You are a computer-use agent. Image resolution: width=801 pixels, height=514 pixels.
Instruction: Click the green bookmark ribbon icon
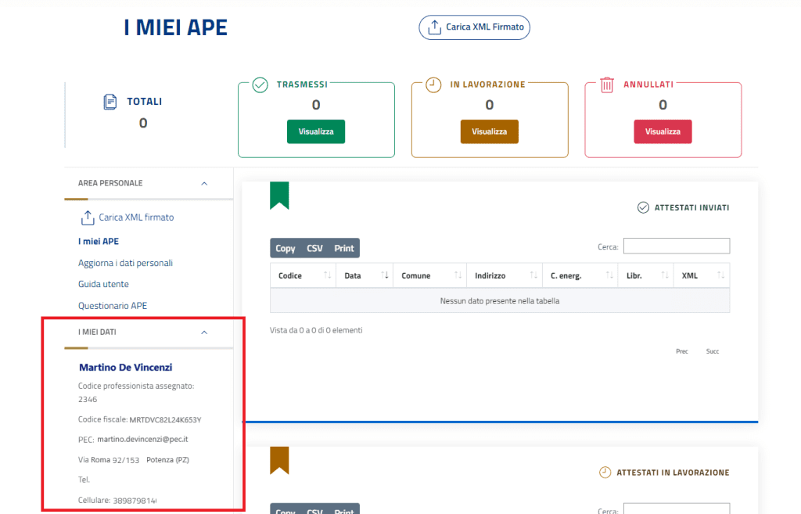(279, 196)
